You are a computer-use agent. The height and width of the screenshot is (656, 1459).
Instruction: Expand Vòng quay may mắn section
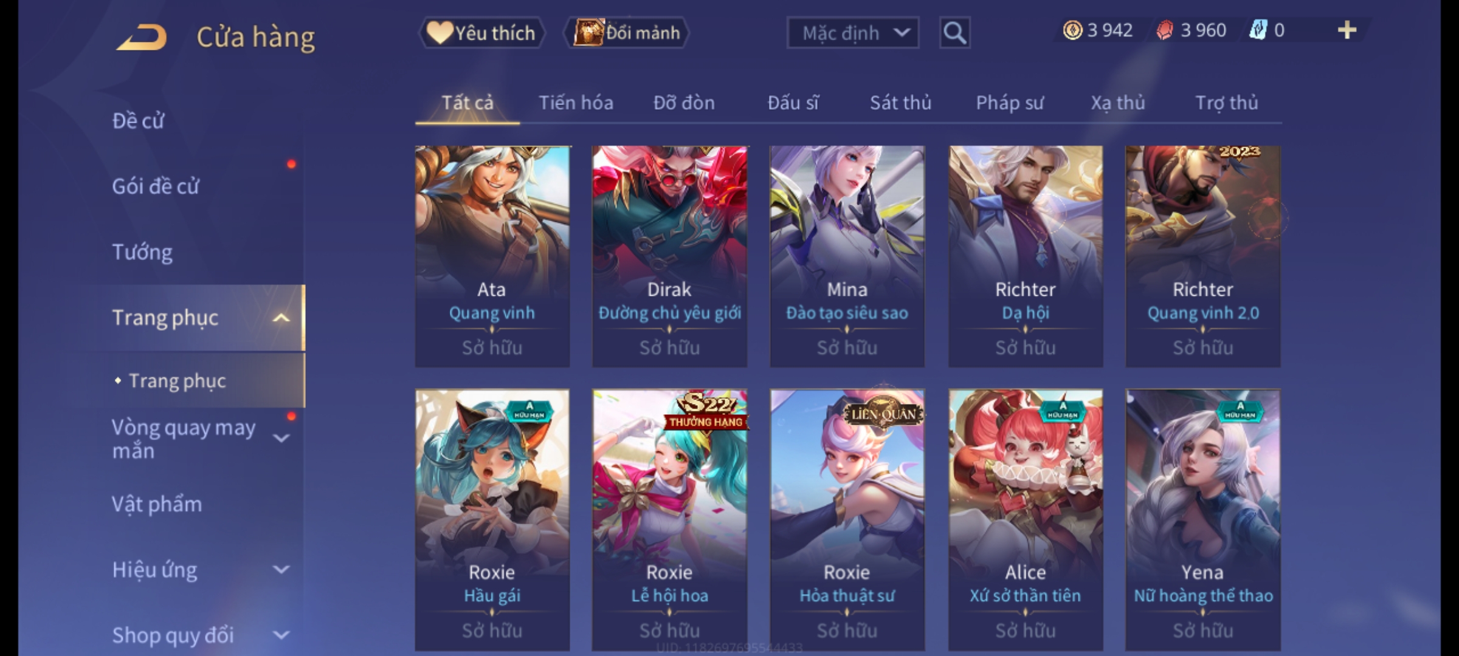click(x=281, y=438)
